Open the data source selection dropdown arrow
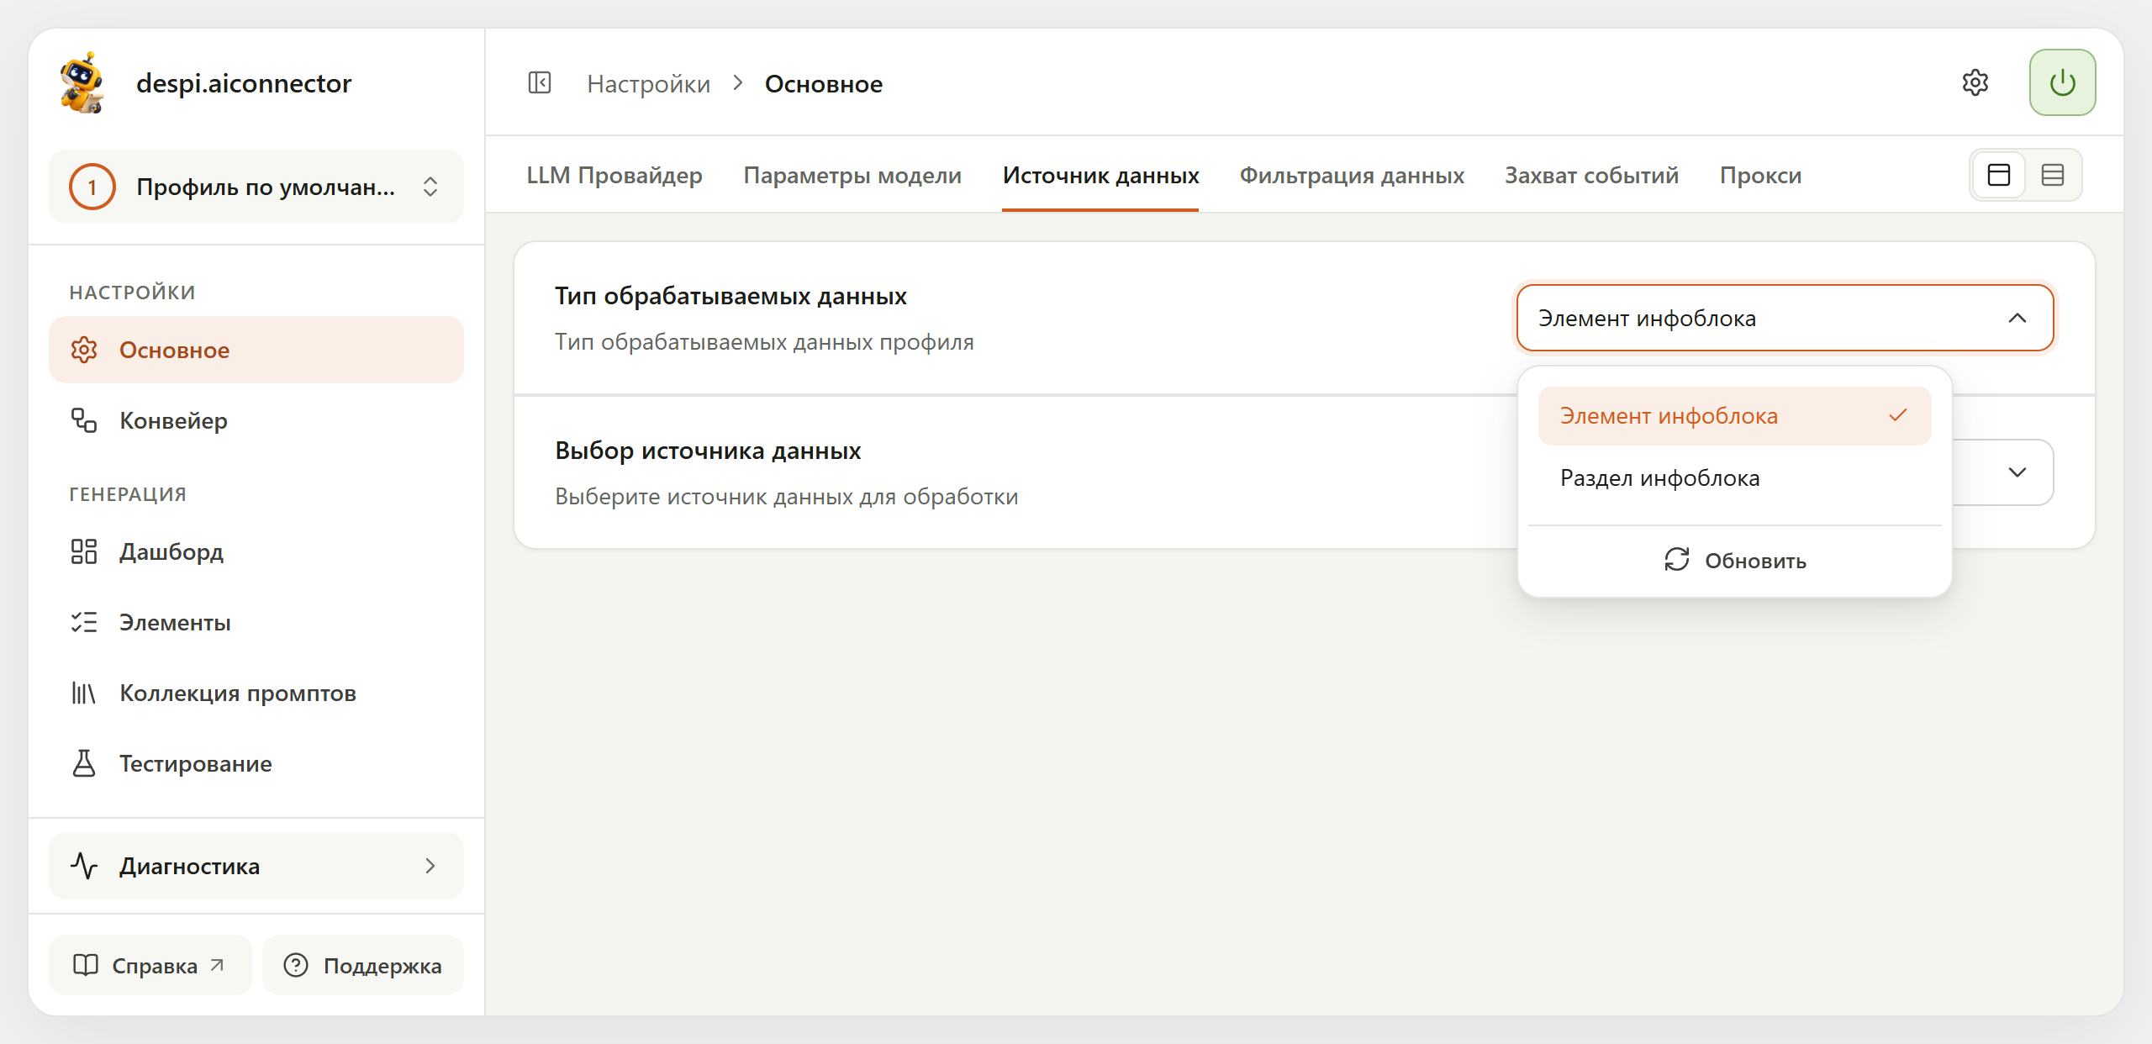The image size is (2152, 1044). click(x=2017, y=472)
